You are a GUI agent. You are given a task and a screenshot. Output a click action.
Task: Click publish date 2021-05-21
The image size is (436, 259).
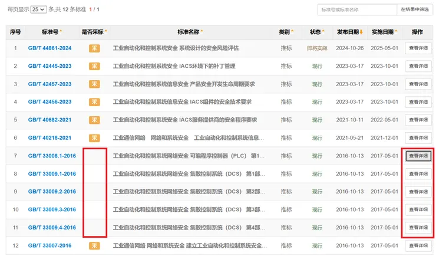pyautogui.click(x=350, y=138)
